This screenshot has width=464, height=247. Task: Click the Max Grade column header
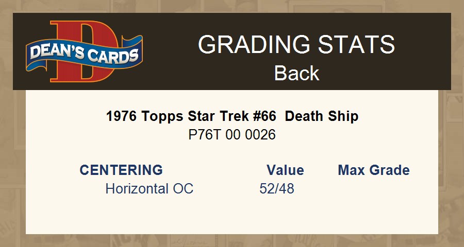[x=374, y=170]
